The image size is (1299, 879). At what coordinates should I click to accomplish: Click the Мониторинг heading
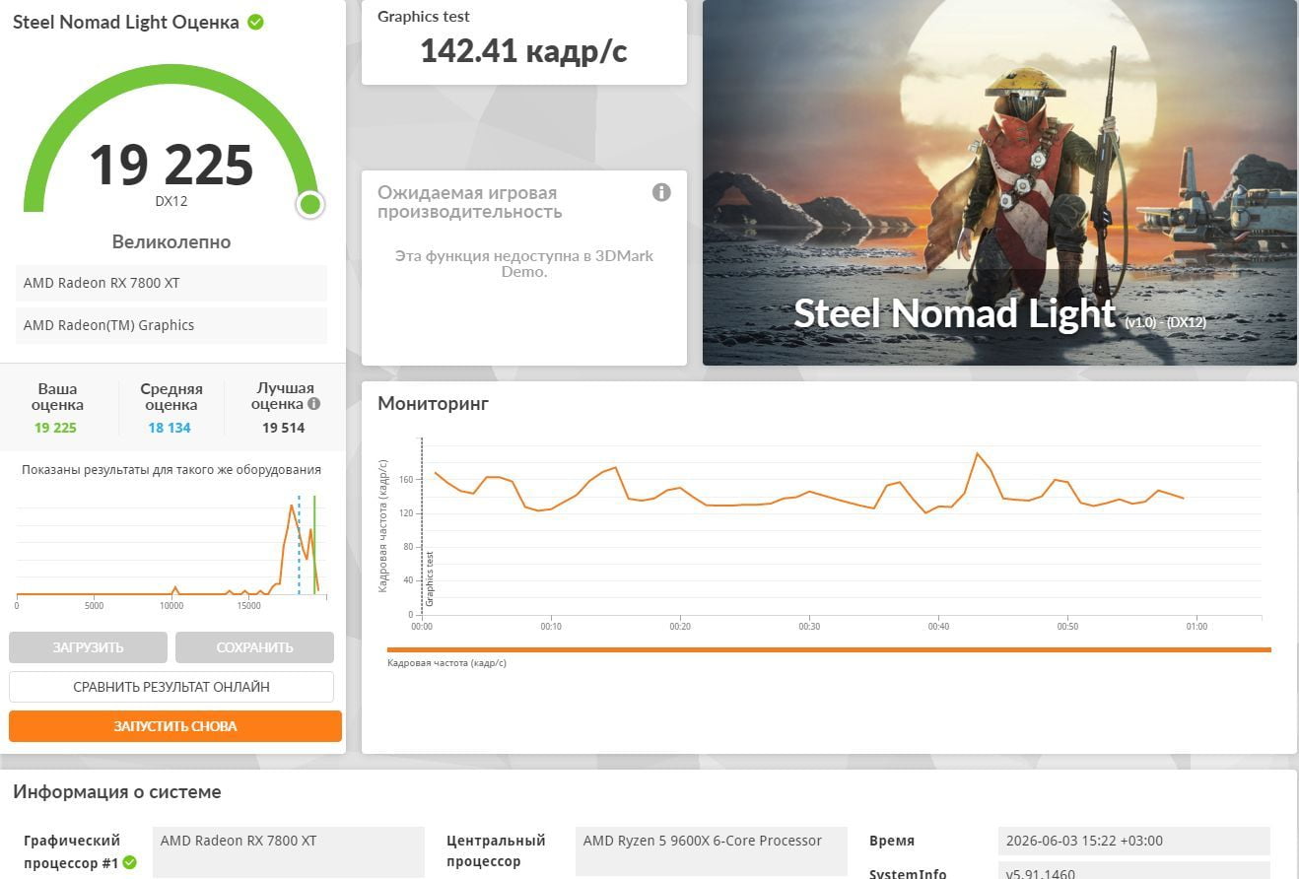(434, 403)
